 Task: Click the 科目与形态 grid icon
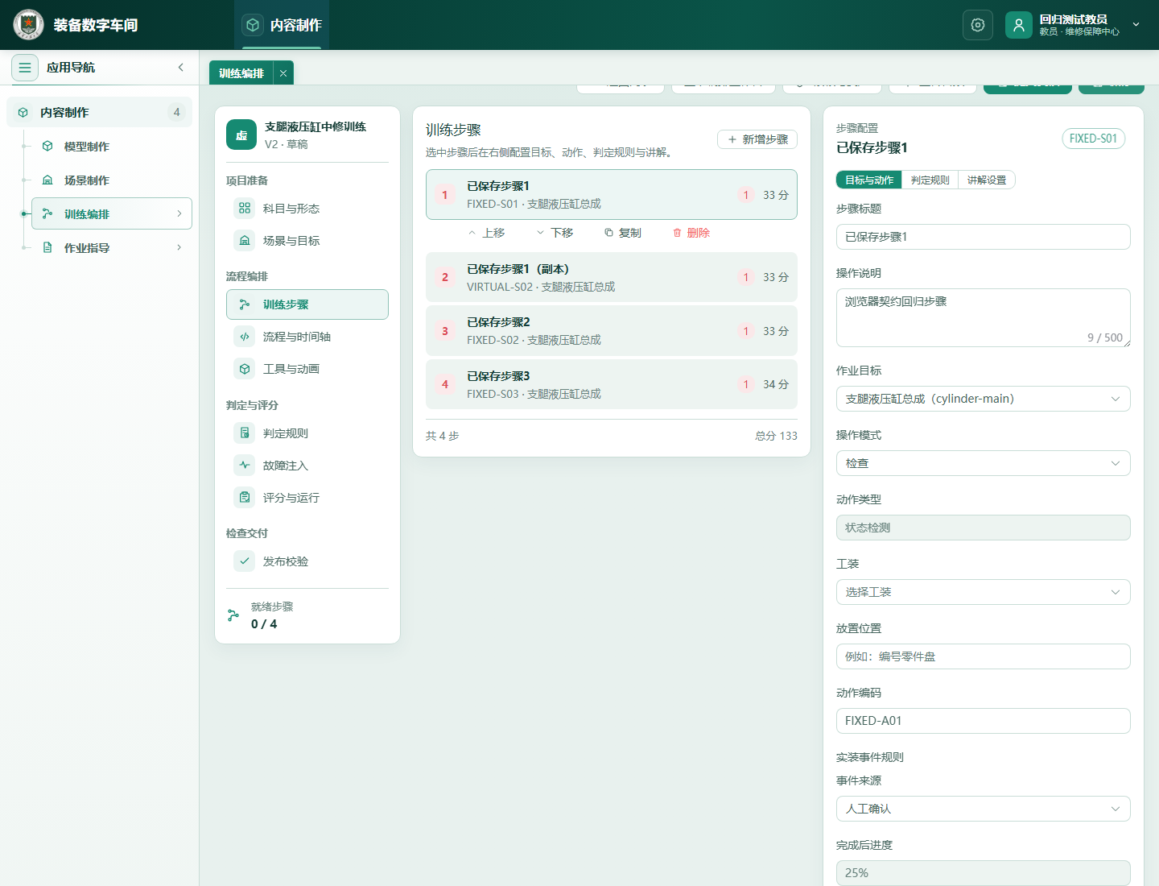pos(245,209)
